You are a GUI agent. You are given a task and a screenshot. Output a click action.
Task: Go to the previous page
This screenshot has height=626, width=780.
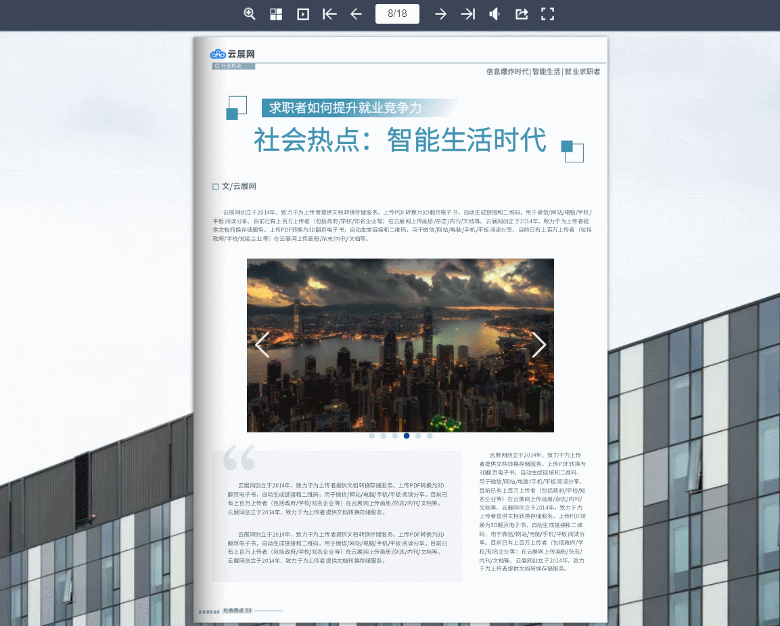356,14
